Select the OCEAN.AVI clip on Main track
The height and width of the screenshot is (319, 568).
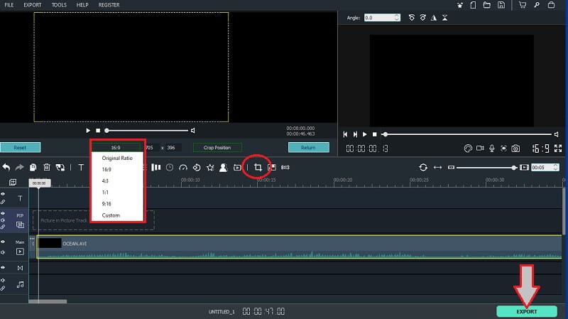pyautogui.click(x=299, y=247)
